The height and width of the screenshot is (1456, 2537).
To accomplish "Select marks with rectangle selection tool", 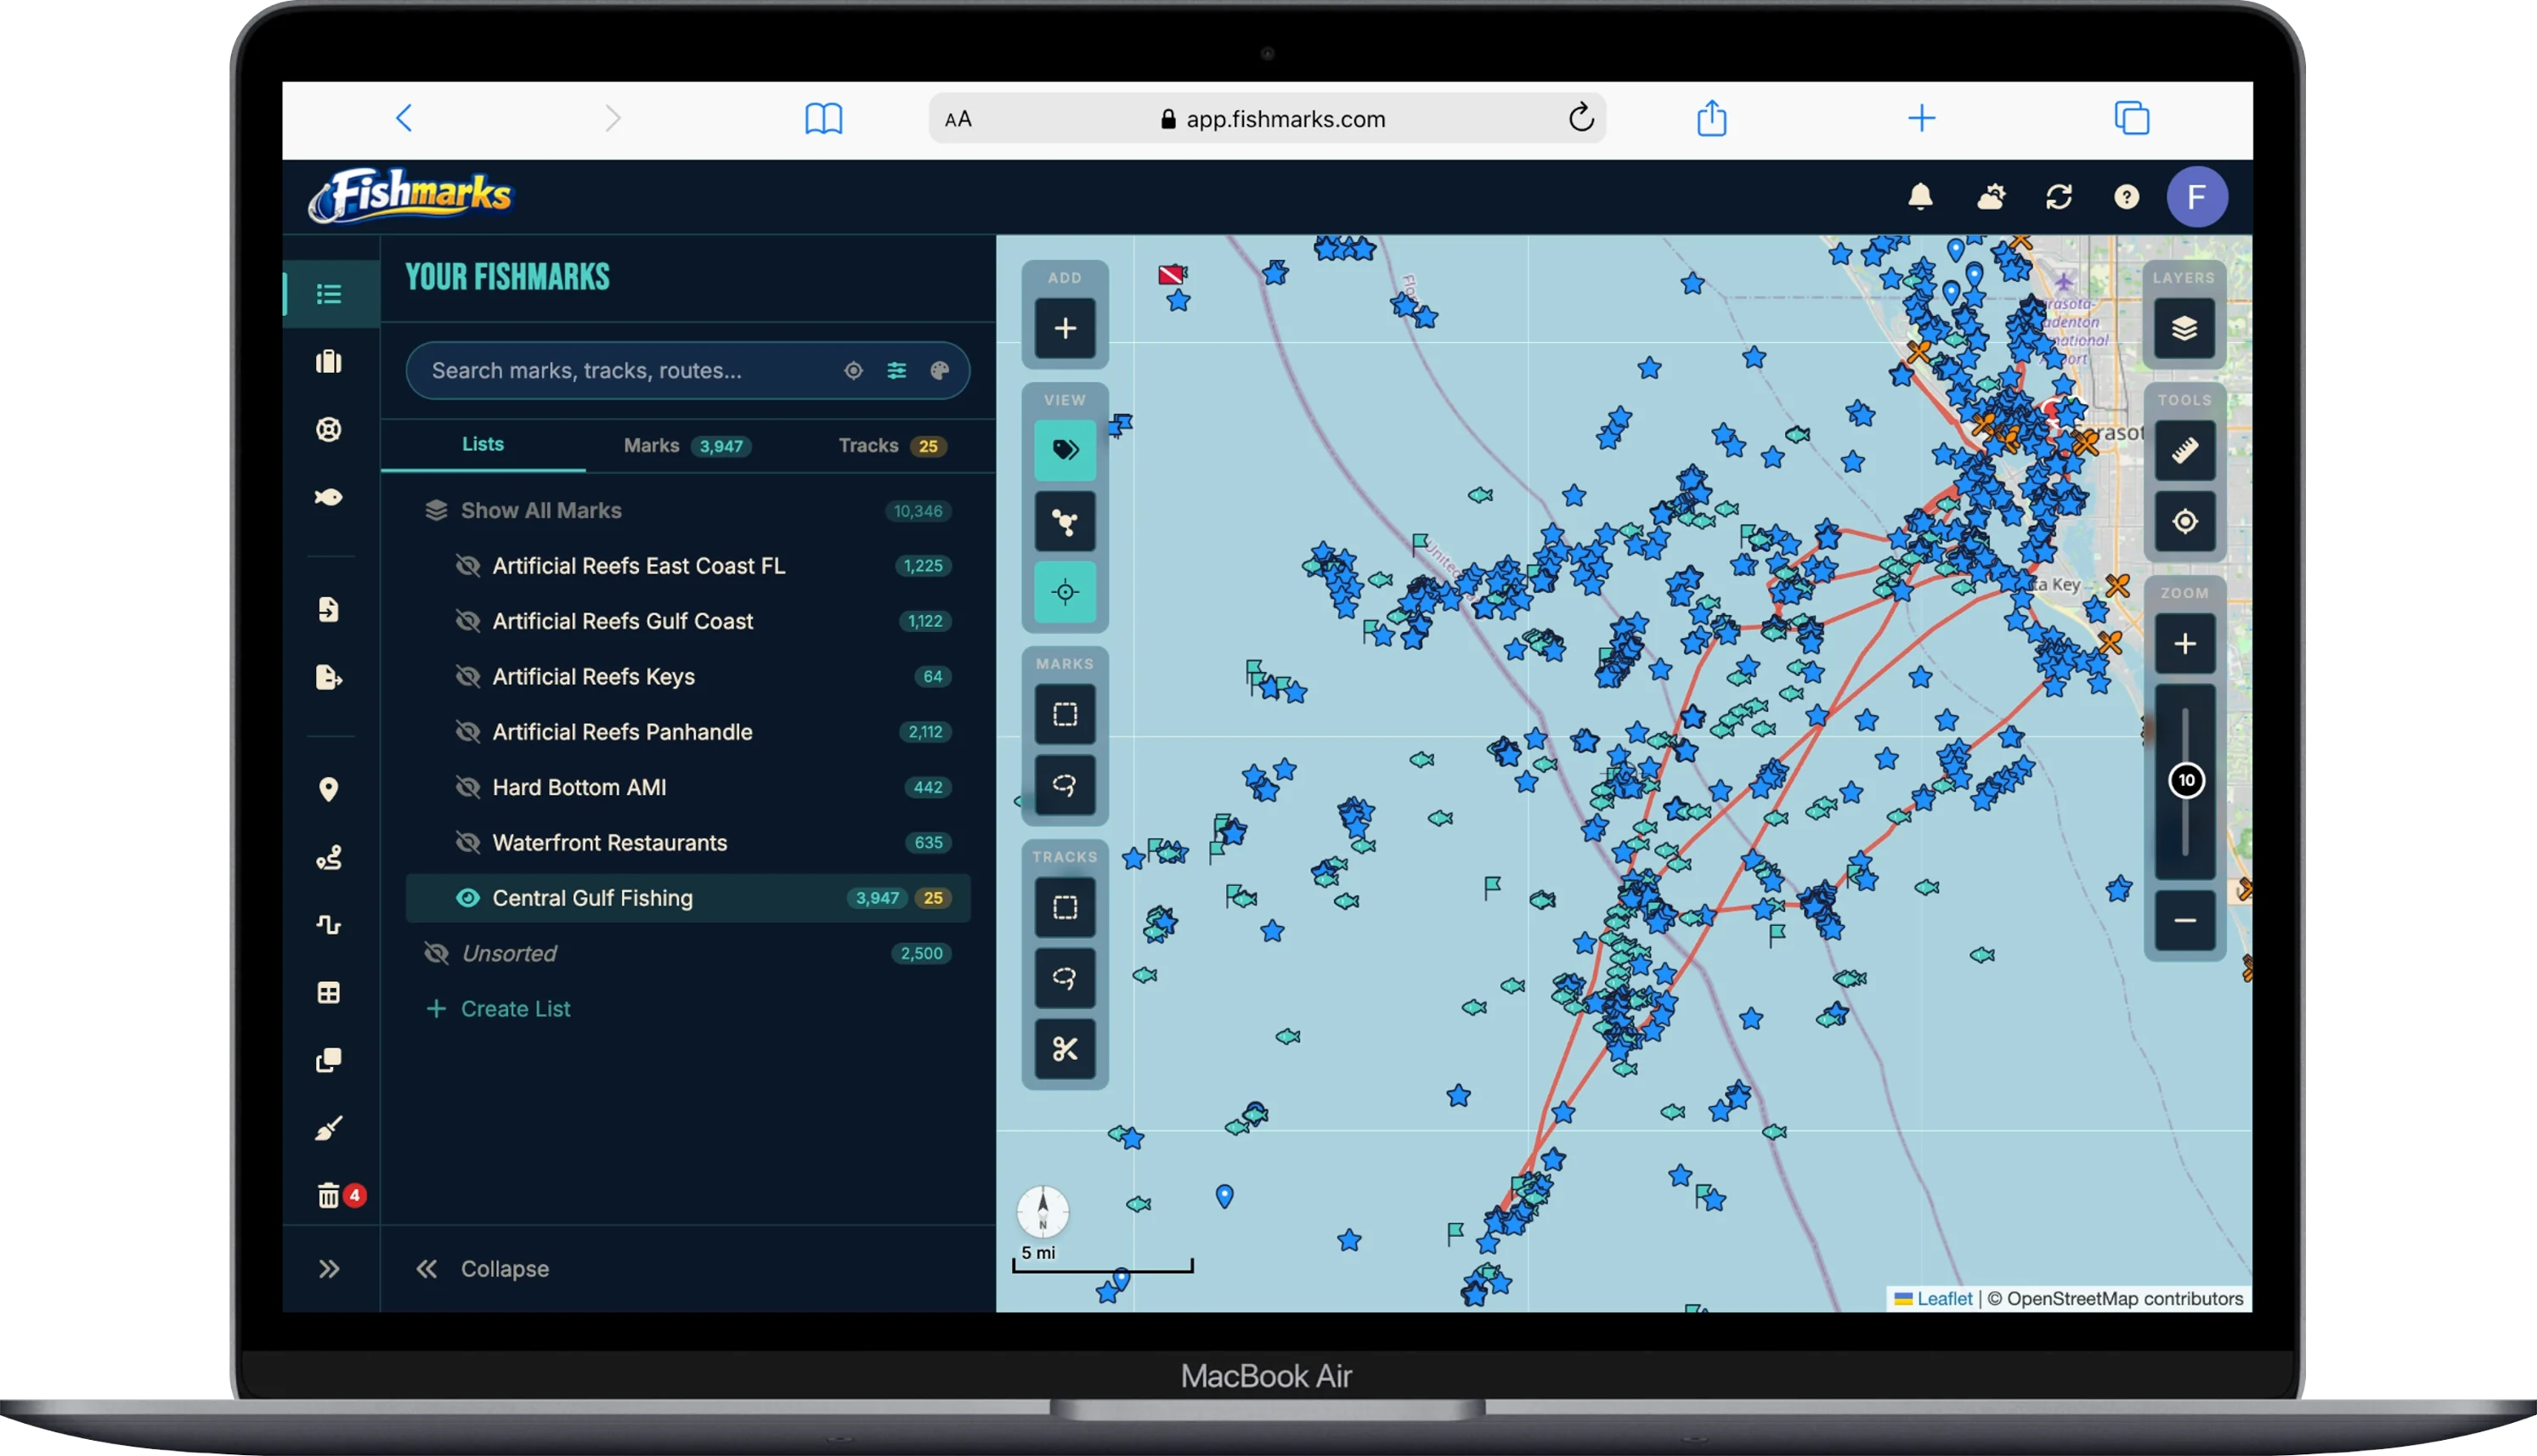I will (x=1065, y=714).
